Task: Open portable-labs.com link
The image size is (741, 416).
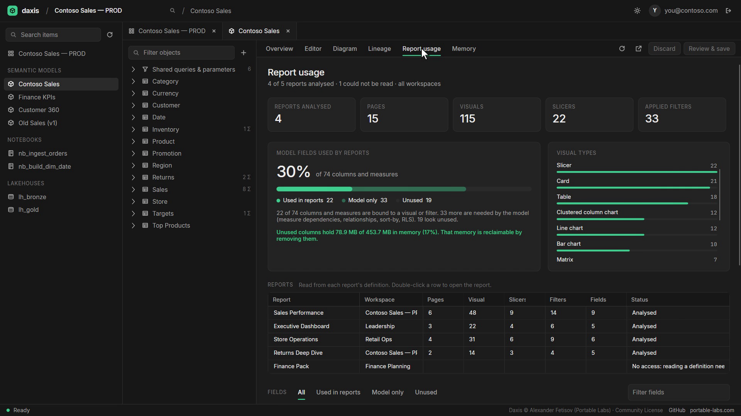Action: (x=712, y=410)
